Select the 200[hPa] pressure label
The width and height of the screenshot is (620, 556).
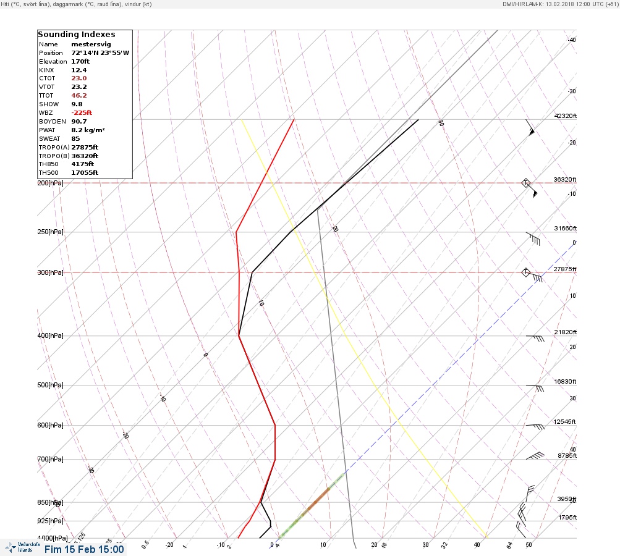(x=50, y=183)
